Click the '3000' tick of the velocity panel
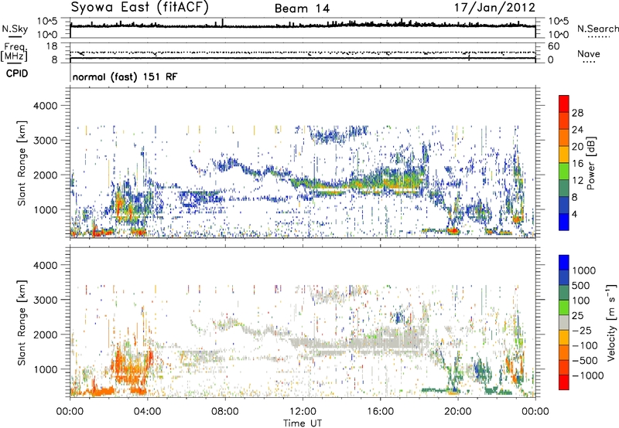This screenshot has height=428, width=619. [x=46, y=300]
